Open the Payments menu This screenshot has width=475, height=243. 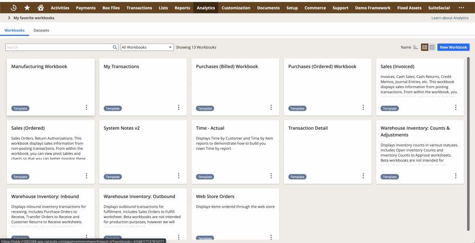(x=86, y=8)
